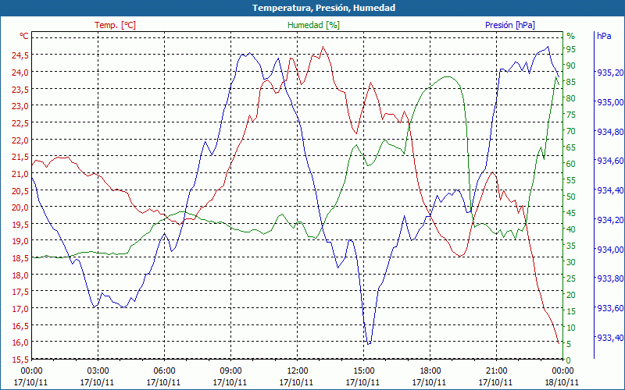Click temperature axis value 22,0
This screenshot has width=625, height=390.
[20, 140]
